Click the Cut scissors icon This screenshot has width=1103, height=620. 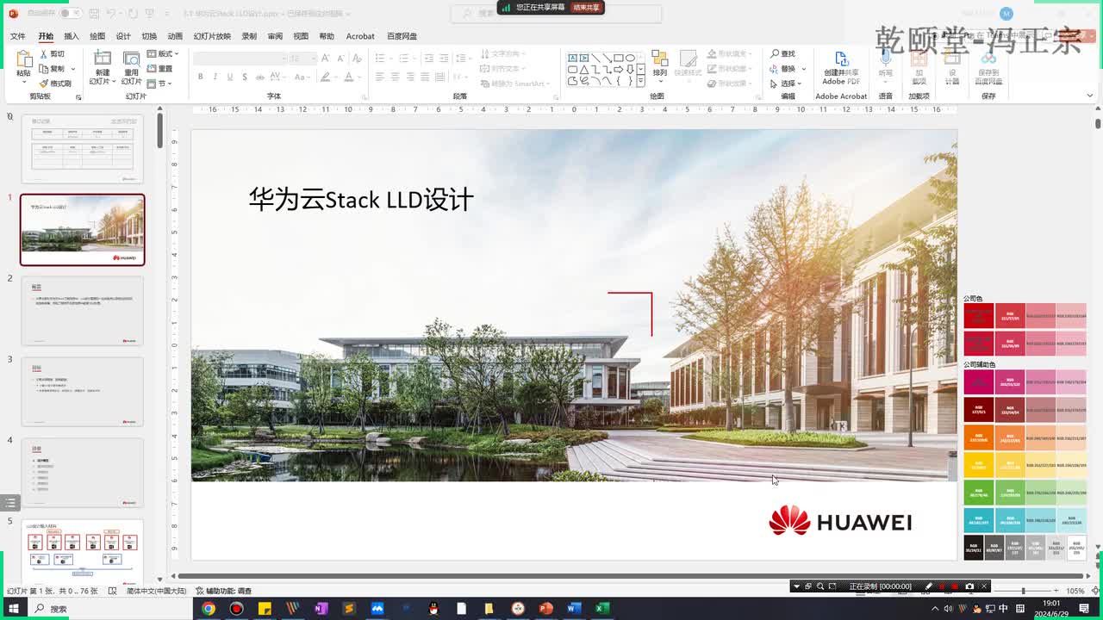pos(44,53)
